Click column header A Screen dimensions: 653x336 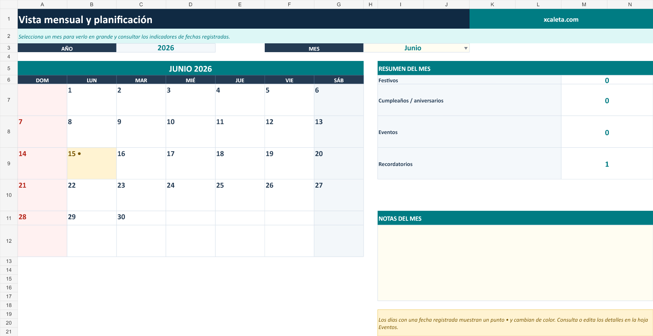(x=42, y=4)
